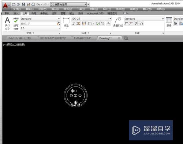Expand the customize quick access toolbar arrow
Screen dimensions: 183x144
[88, 4]
